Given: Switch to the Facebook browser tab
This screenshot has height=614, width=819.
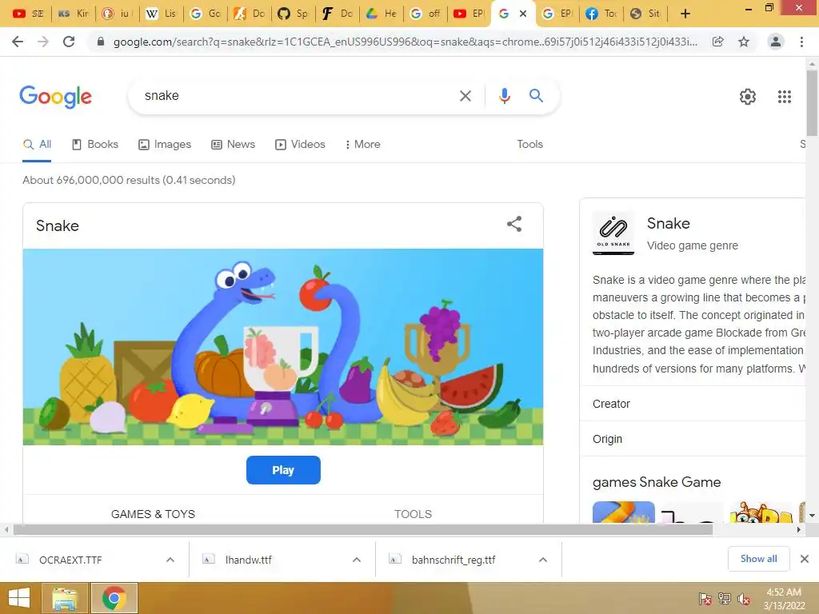Looking at the screenshot, I should coord(601,14).
